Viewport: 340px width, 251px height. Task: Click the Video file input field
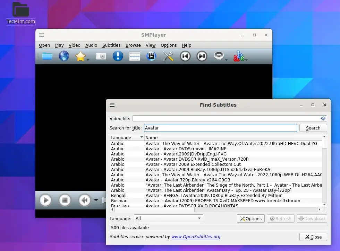(x=230, y=118)
